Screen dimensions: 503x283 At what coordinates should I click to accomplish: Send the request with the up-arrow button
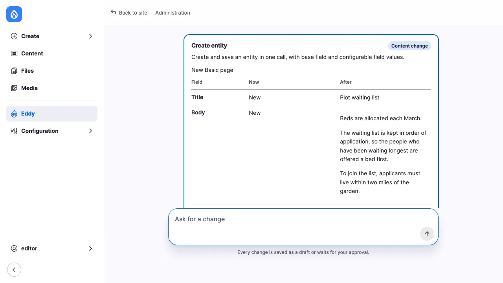(427, 234)
